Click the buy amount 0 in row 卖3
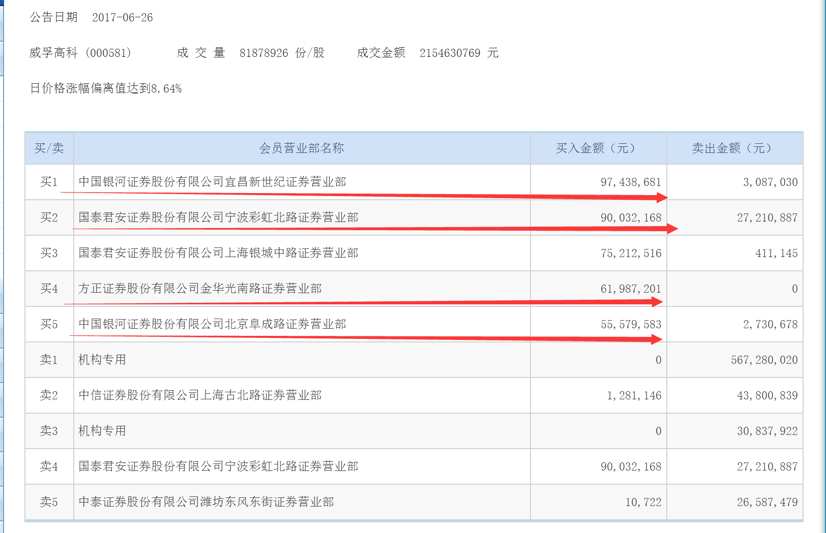 [658, 431]
